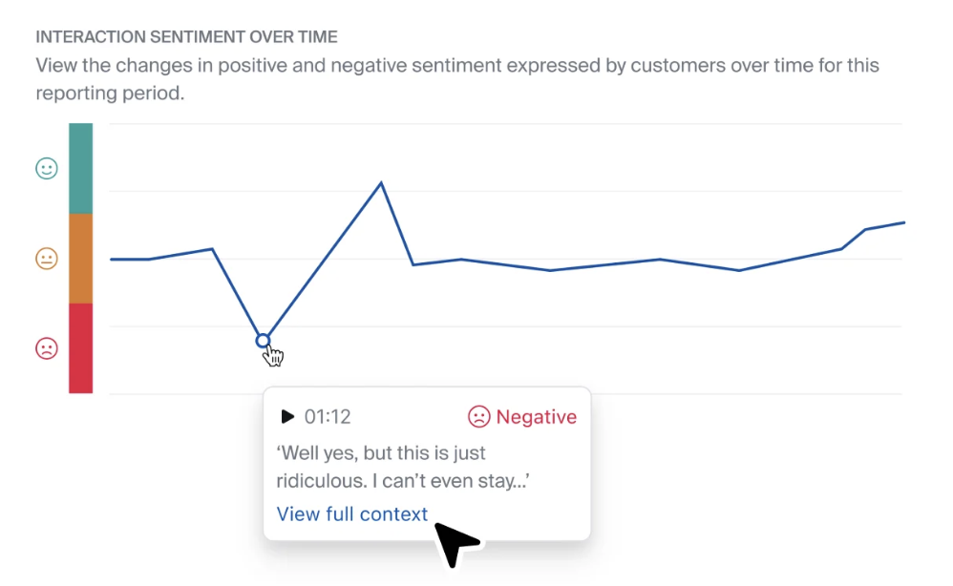
Task: Click the left start of the sentiment line
Action: click(112, 259)
